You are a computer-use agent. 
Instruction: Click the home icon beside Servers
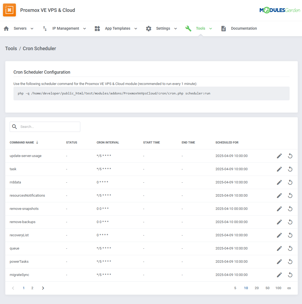(6, 29)
